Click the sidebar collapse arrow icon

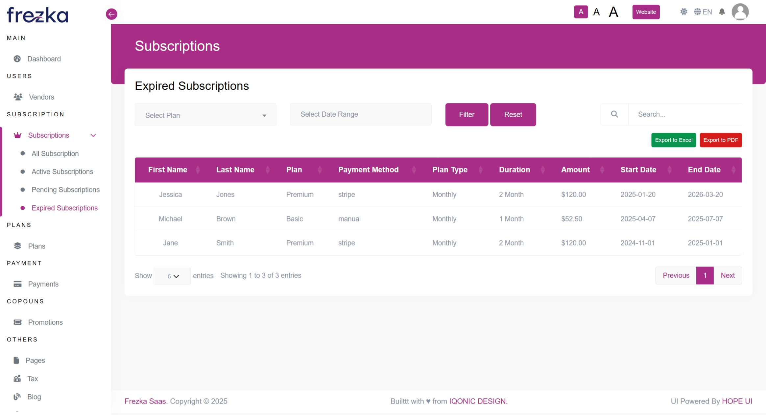click(x=111, y=14)
